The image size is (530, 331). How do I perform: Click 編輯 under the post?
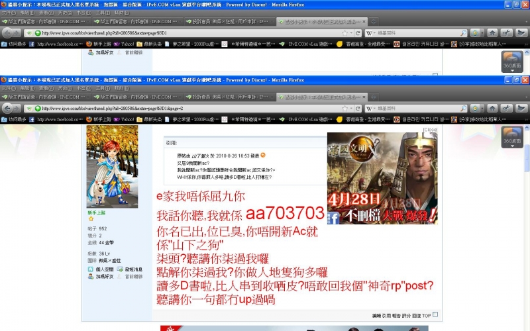tap(376, 316)
